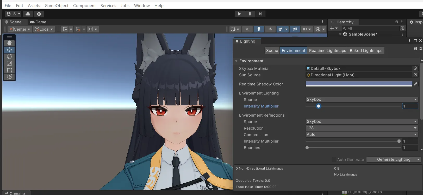Open the reflection Resolution dropdown
423x195 pixels.
coord(362,128)
